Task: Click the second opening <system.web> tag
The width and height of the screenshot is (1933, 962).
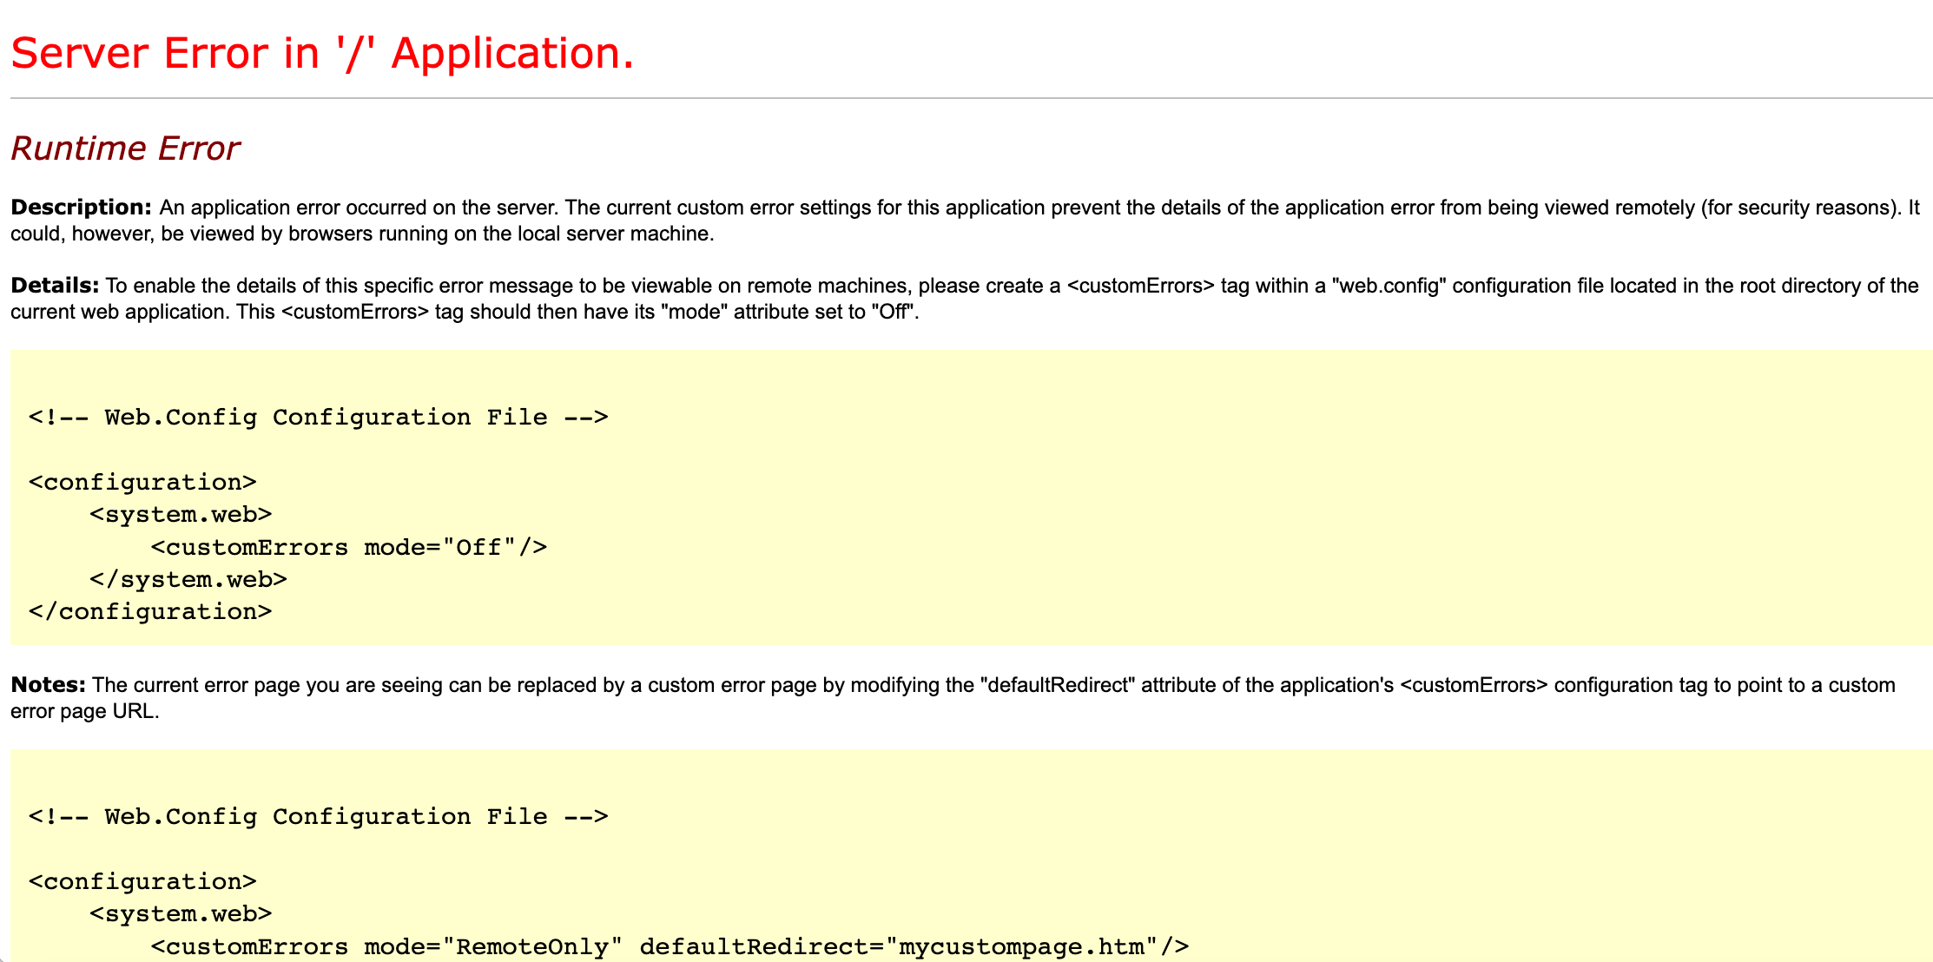Action: [x=181, y=914]
